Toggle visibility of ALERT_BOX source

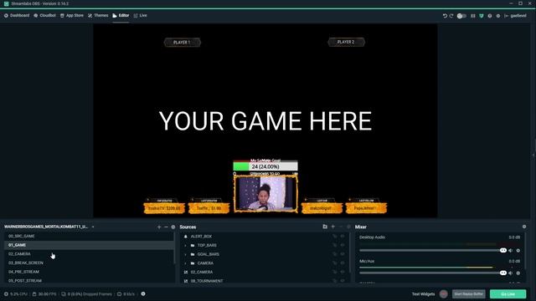click(x=343, y=237)
